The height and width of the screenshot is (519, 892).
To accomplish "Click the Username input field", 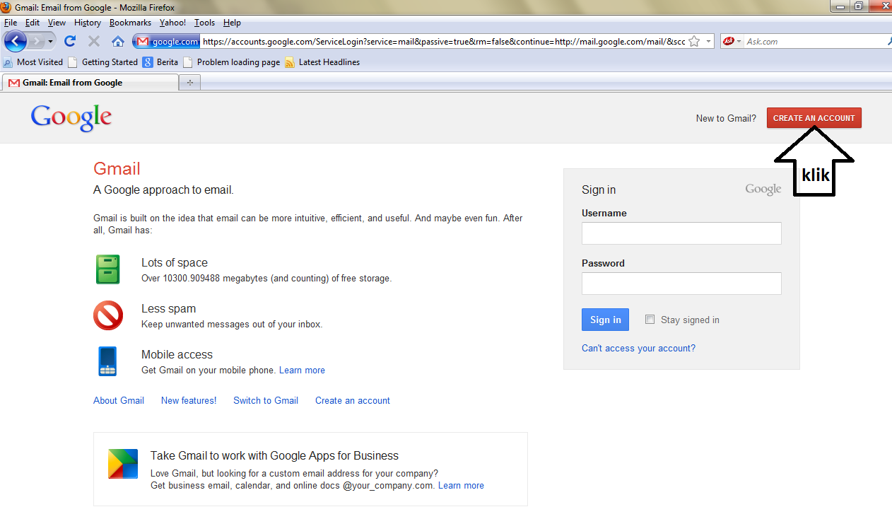I will [x=681, y=233].
